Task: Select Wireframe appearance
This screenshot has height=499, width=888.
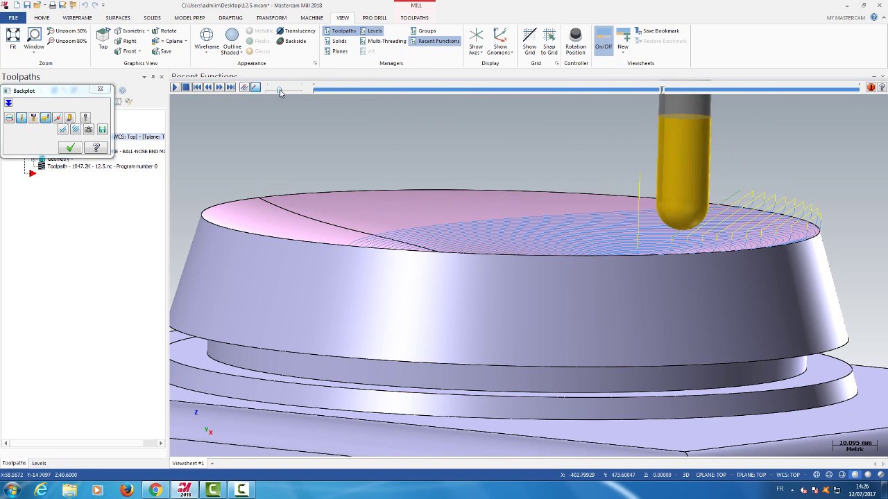Action: point(206,41)
